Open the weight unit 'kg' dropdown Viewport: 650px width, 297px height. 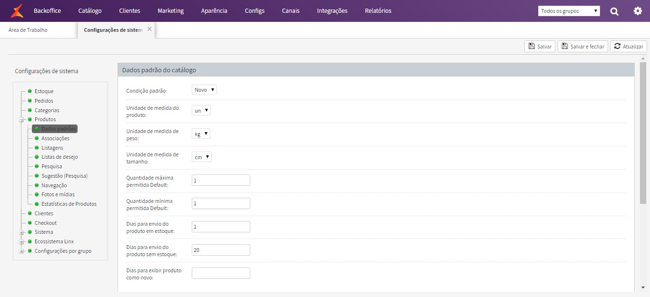(201, 134)
